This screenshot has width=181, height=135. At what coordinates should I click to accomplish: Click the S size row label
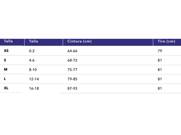click(x=5, y=60)
